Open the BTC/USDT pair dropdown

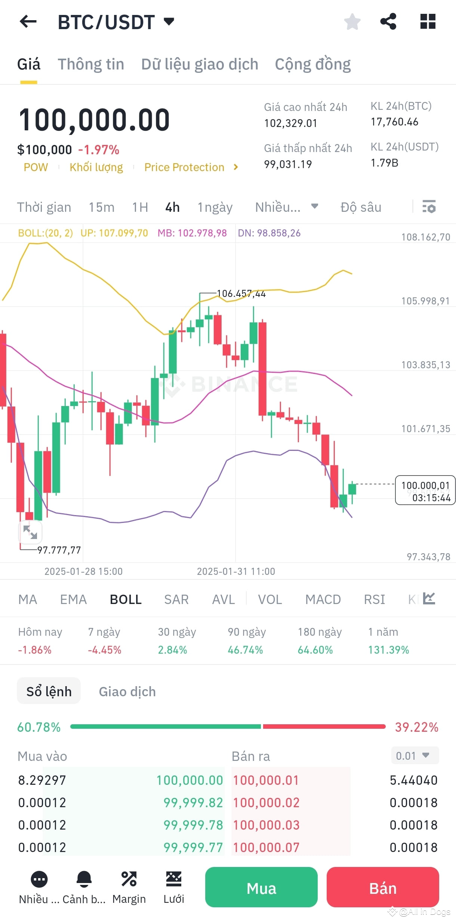click(x=169, y=21)
